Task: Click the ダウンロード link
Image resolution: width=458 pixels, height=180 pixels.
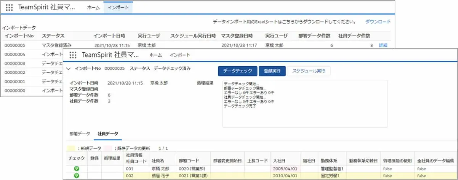Action: point(378,22)
